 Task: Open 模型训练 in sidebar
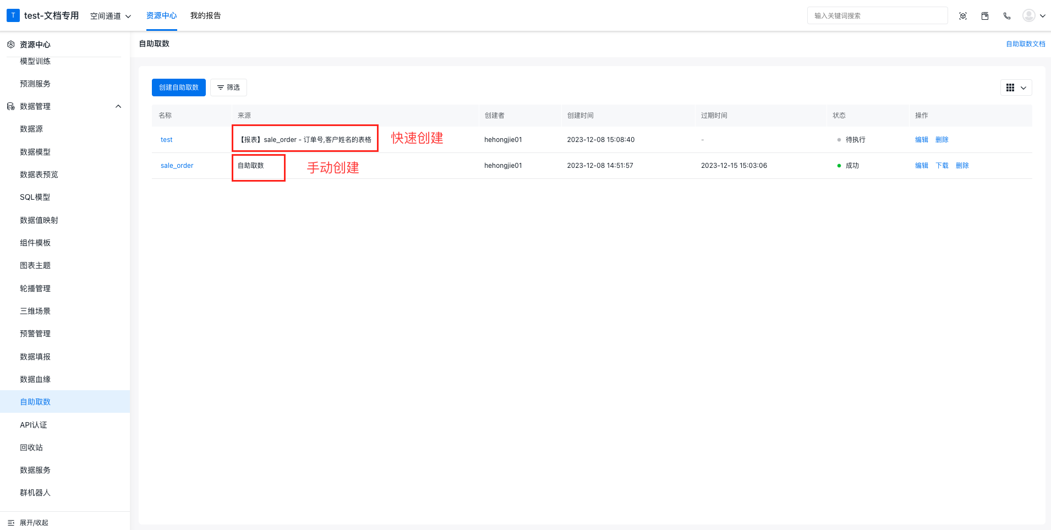pyautogui.click(x=35, y=61)
